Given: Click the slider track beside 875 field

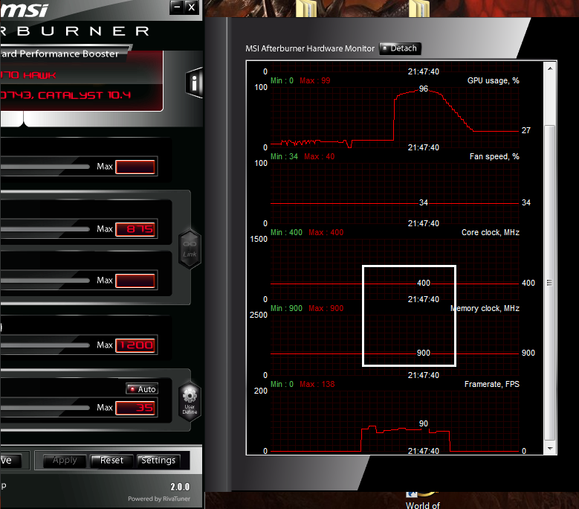Looking at the screenshot, I should 45,229.
